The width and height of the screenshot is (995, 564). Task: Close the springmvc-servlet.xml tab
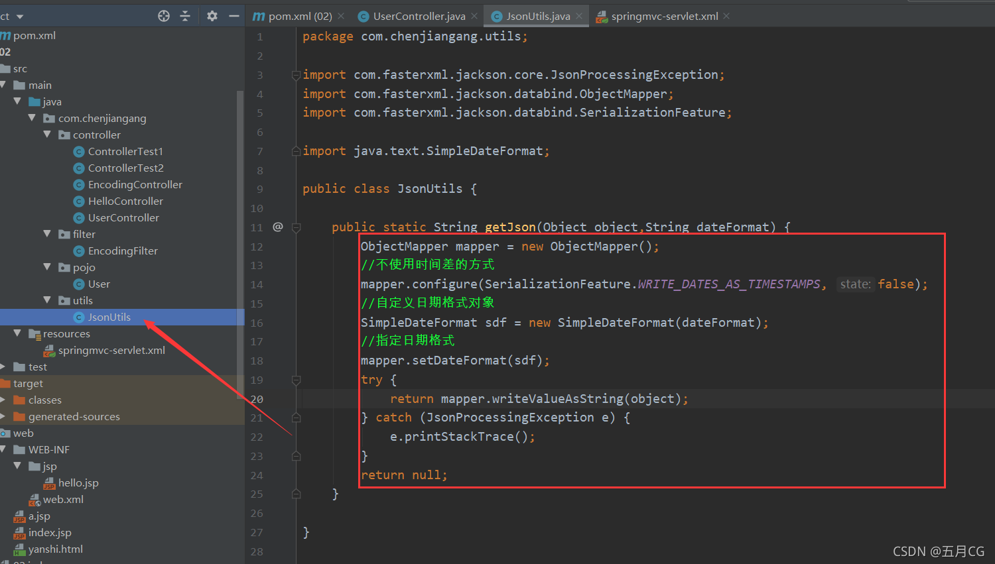(726, 16)
